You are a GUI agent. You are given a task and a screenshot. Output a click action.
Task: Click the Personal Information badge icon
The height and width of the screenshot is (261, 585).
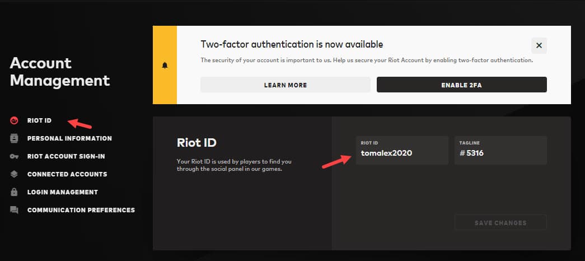click(14, 138)
